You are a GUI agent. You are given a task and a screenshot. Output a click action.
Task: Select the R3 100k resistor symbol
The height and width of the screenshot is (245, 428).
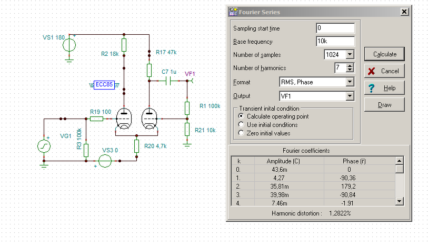pos(86,150)
